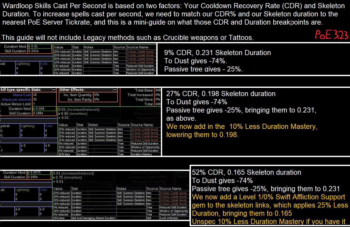Viewport: 350px width, 227px height.
Task: Click the Duration Mod field showing x 0.01
Action: (x=40, y=46)
